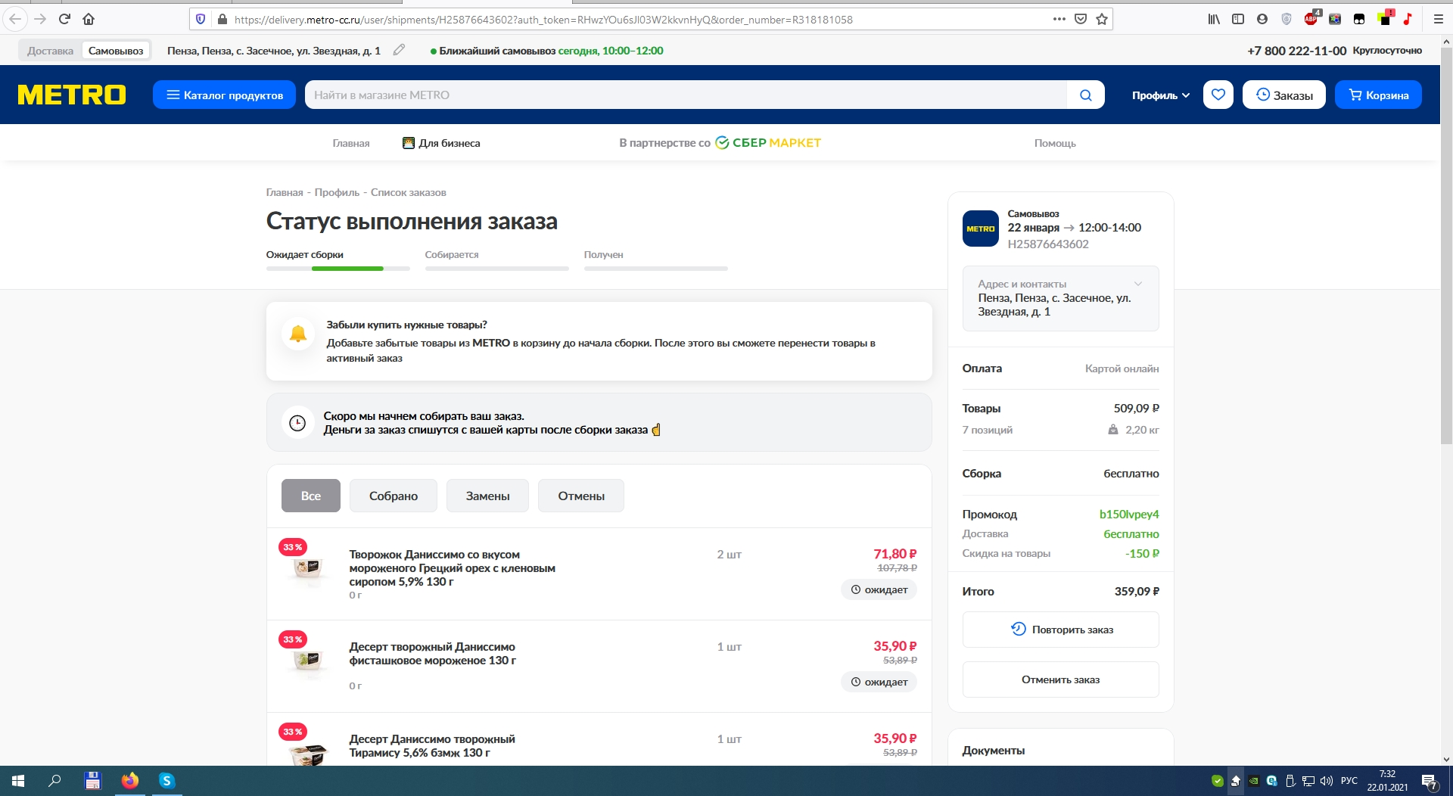Open Десерт фисташковое мороженое thumbnail
1453x796 pixels.
click(x=308, y=660)
